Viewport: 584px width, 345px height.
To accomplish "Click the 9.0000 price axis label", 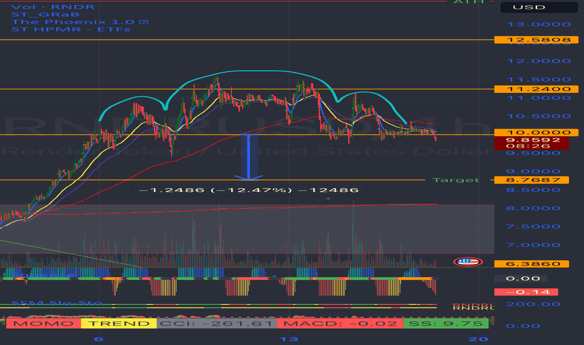I will pyautogui.click(x=533, y=172).
